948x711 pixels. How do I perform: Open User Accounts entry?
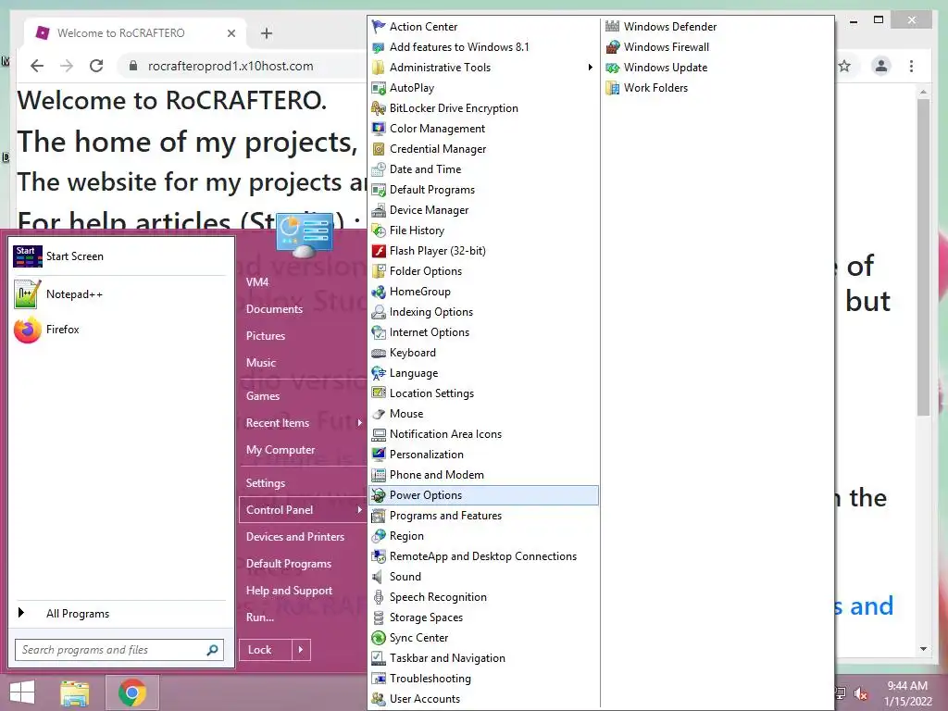point(424,699)
